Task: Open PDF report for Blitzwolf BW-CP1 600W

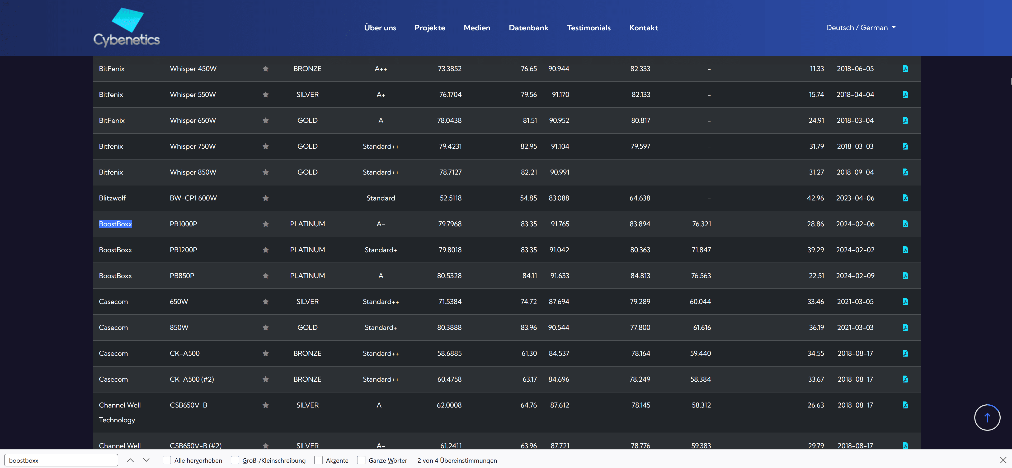Action: 905,198
